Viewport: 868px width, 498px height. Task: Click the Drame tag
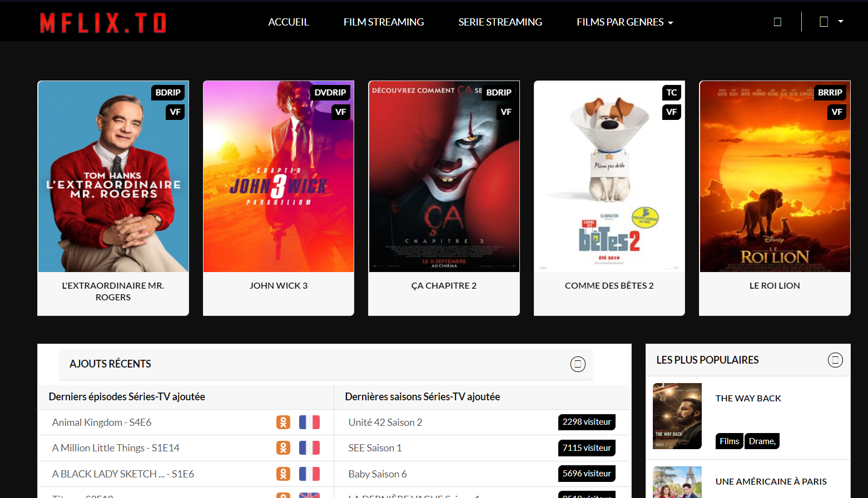(762, 441)
